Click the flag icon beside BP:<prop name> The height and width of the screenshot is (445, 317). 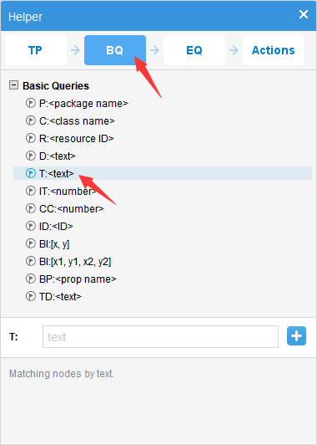coord(31,279)
